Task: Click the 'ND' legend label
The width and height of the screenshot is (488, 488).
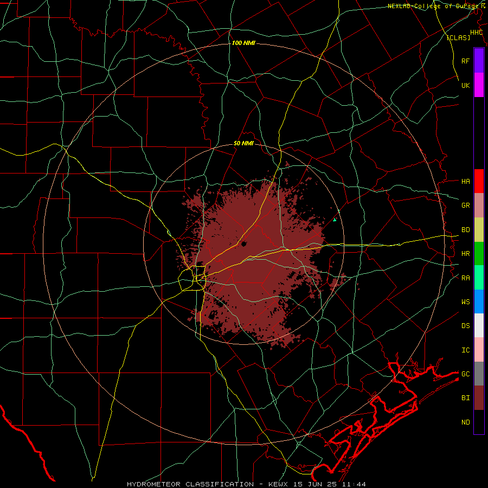Action: click(x=465, y=422)
